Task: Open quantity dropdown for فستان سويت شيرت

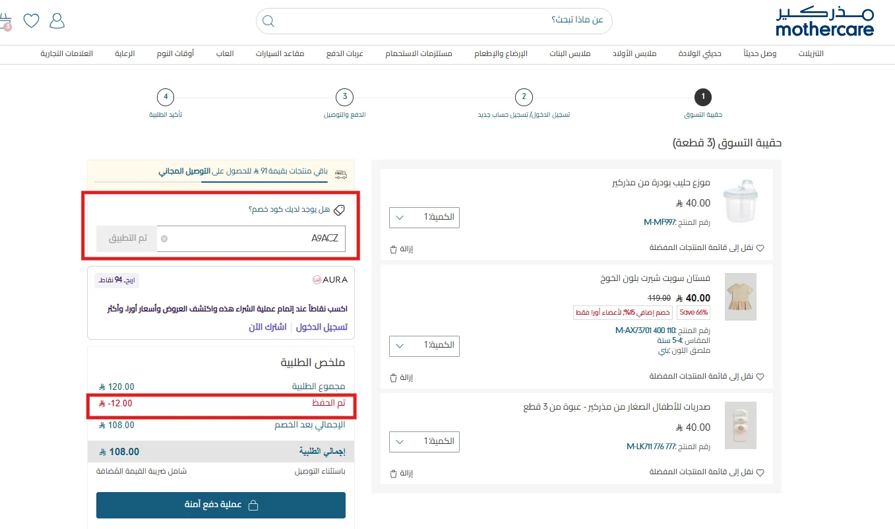Action: (424, 346)
